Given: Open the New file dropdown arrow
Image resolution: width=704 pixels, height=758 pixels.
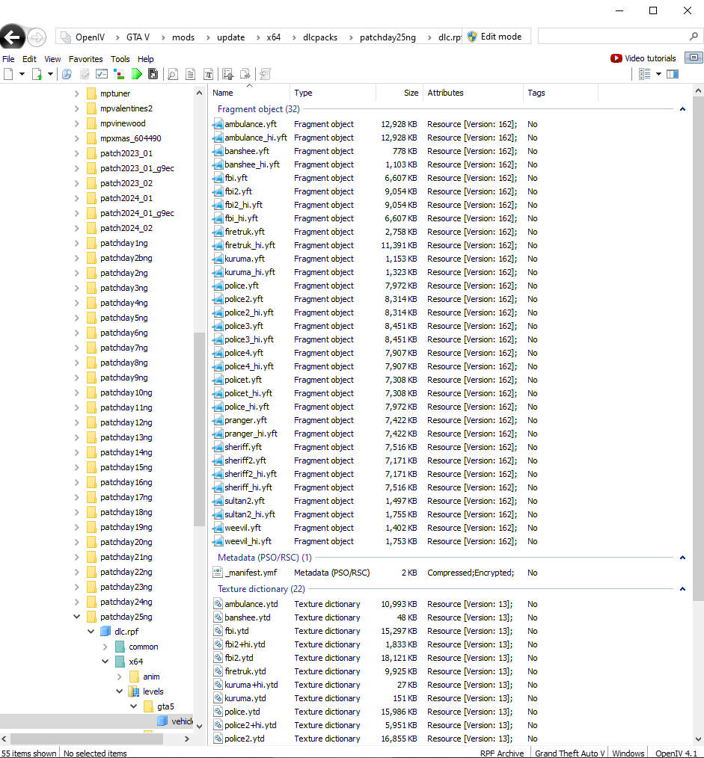Looking at the screenshot, I should point(22,74).
